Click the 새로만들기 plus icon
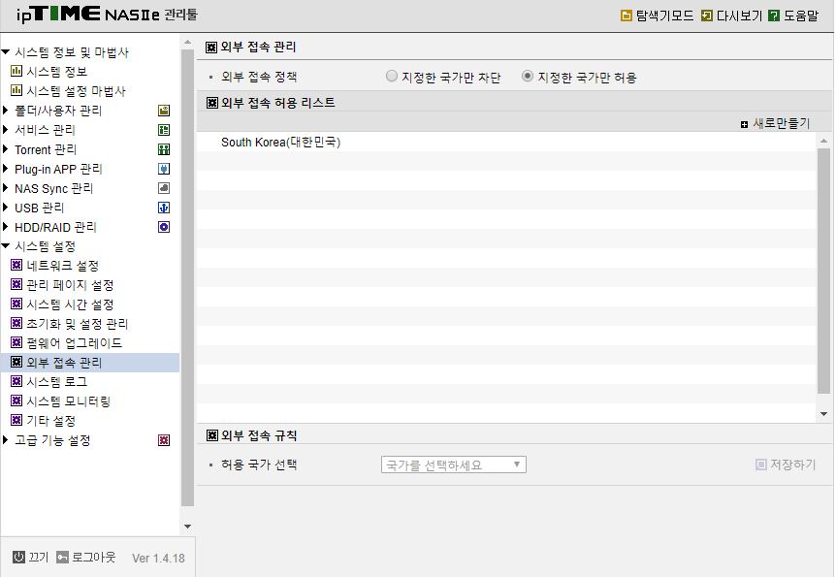Screen dimensions: 836x577 [x=744, y=124]
